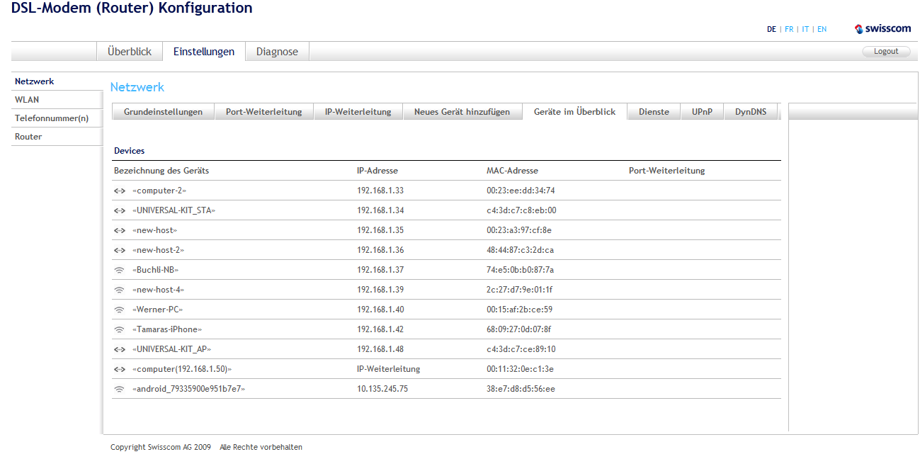The height and width of the screenshot is (459, 920).
Task: Open the Überblick main tab
Action: point(130,52)
